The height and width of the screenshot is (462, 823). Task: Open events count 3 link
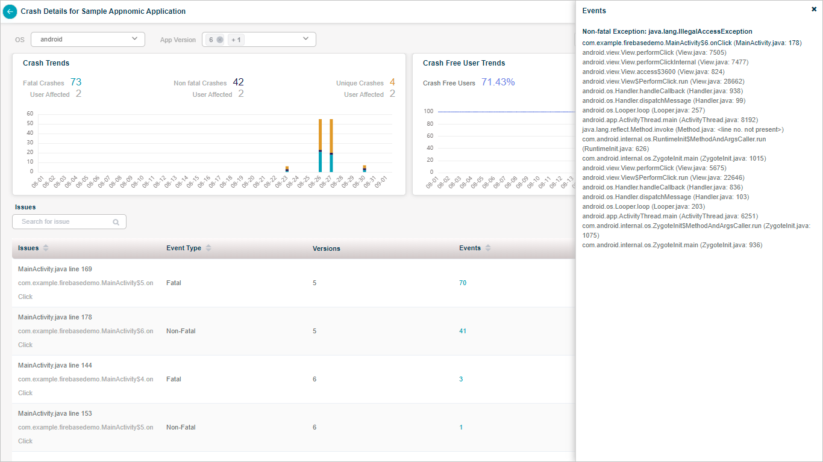pyautogui.click(x=462, y=379)
